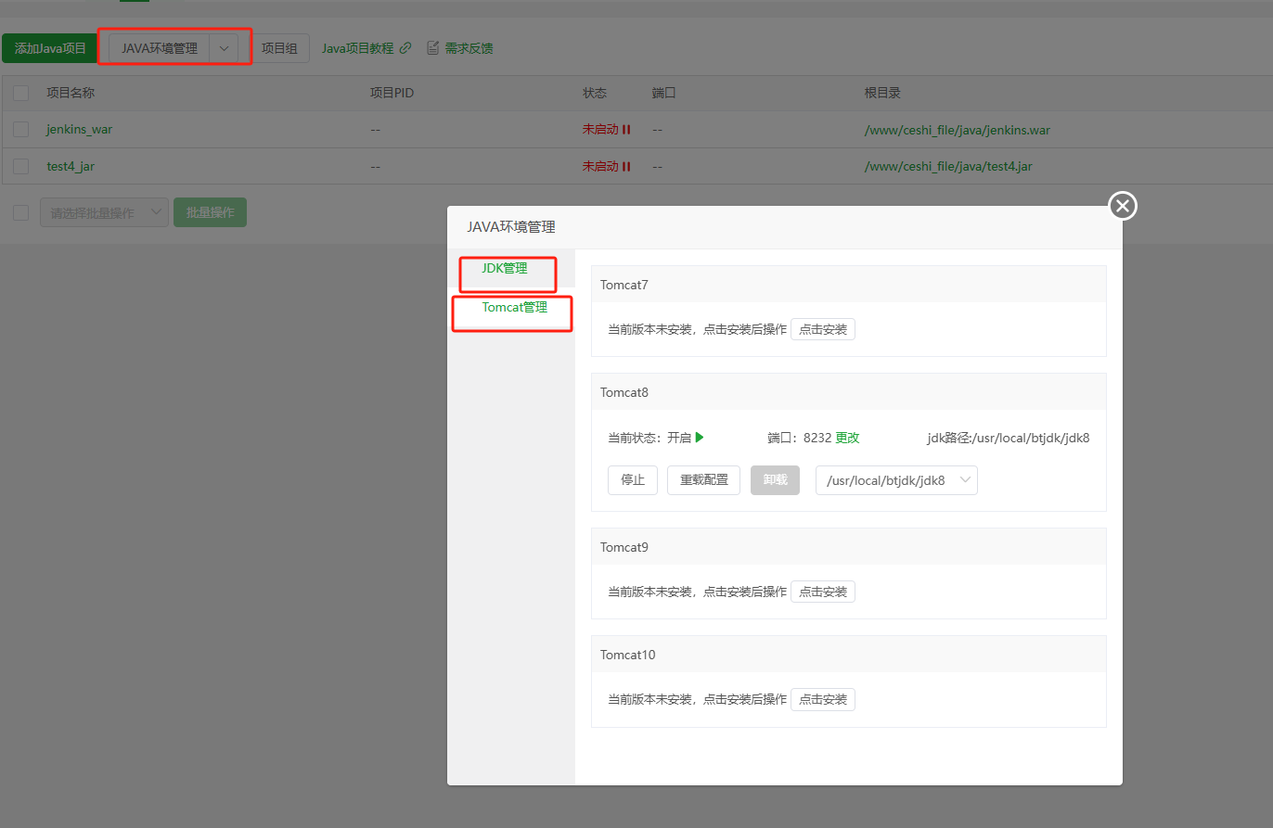The height and width of the screenshot is (828, 1273).
Task: Click the 端口：8232 text
Action: click(800, 438)
